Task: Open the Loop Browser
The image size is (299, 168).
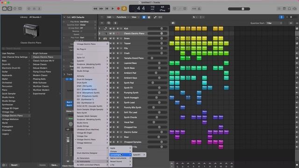Action: [289, 9]
